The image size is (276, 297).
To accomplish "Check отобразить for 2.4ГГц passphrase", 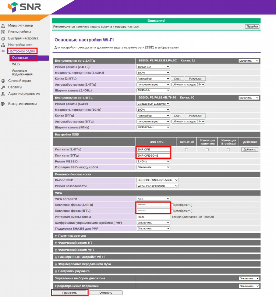I will (x=172, y=205).
